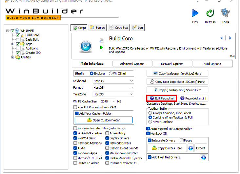Click the wrench edit script icon
240x174 pixels.
(x=102, y=40)
